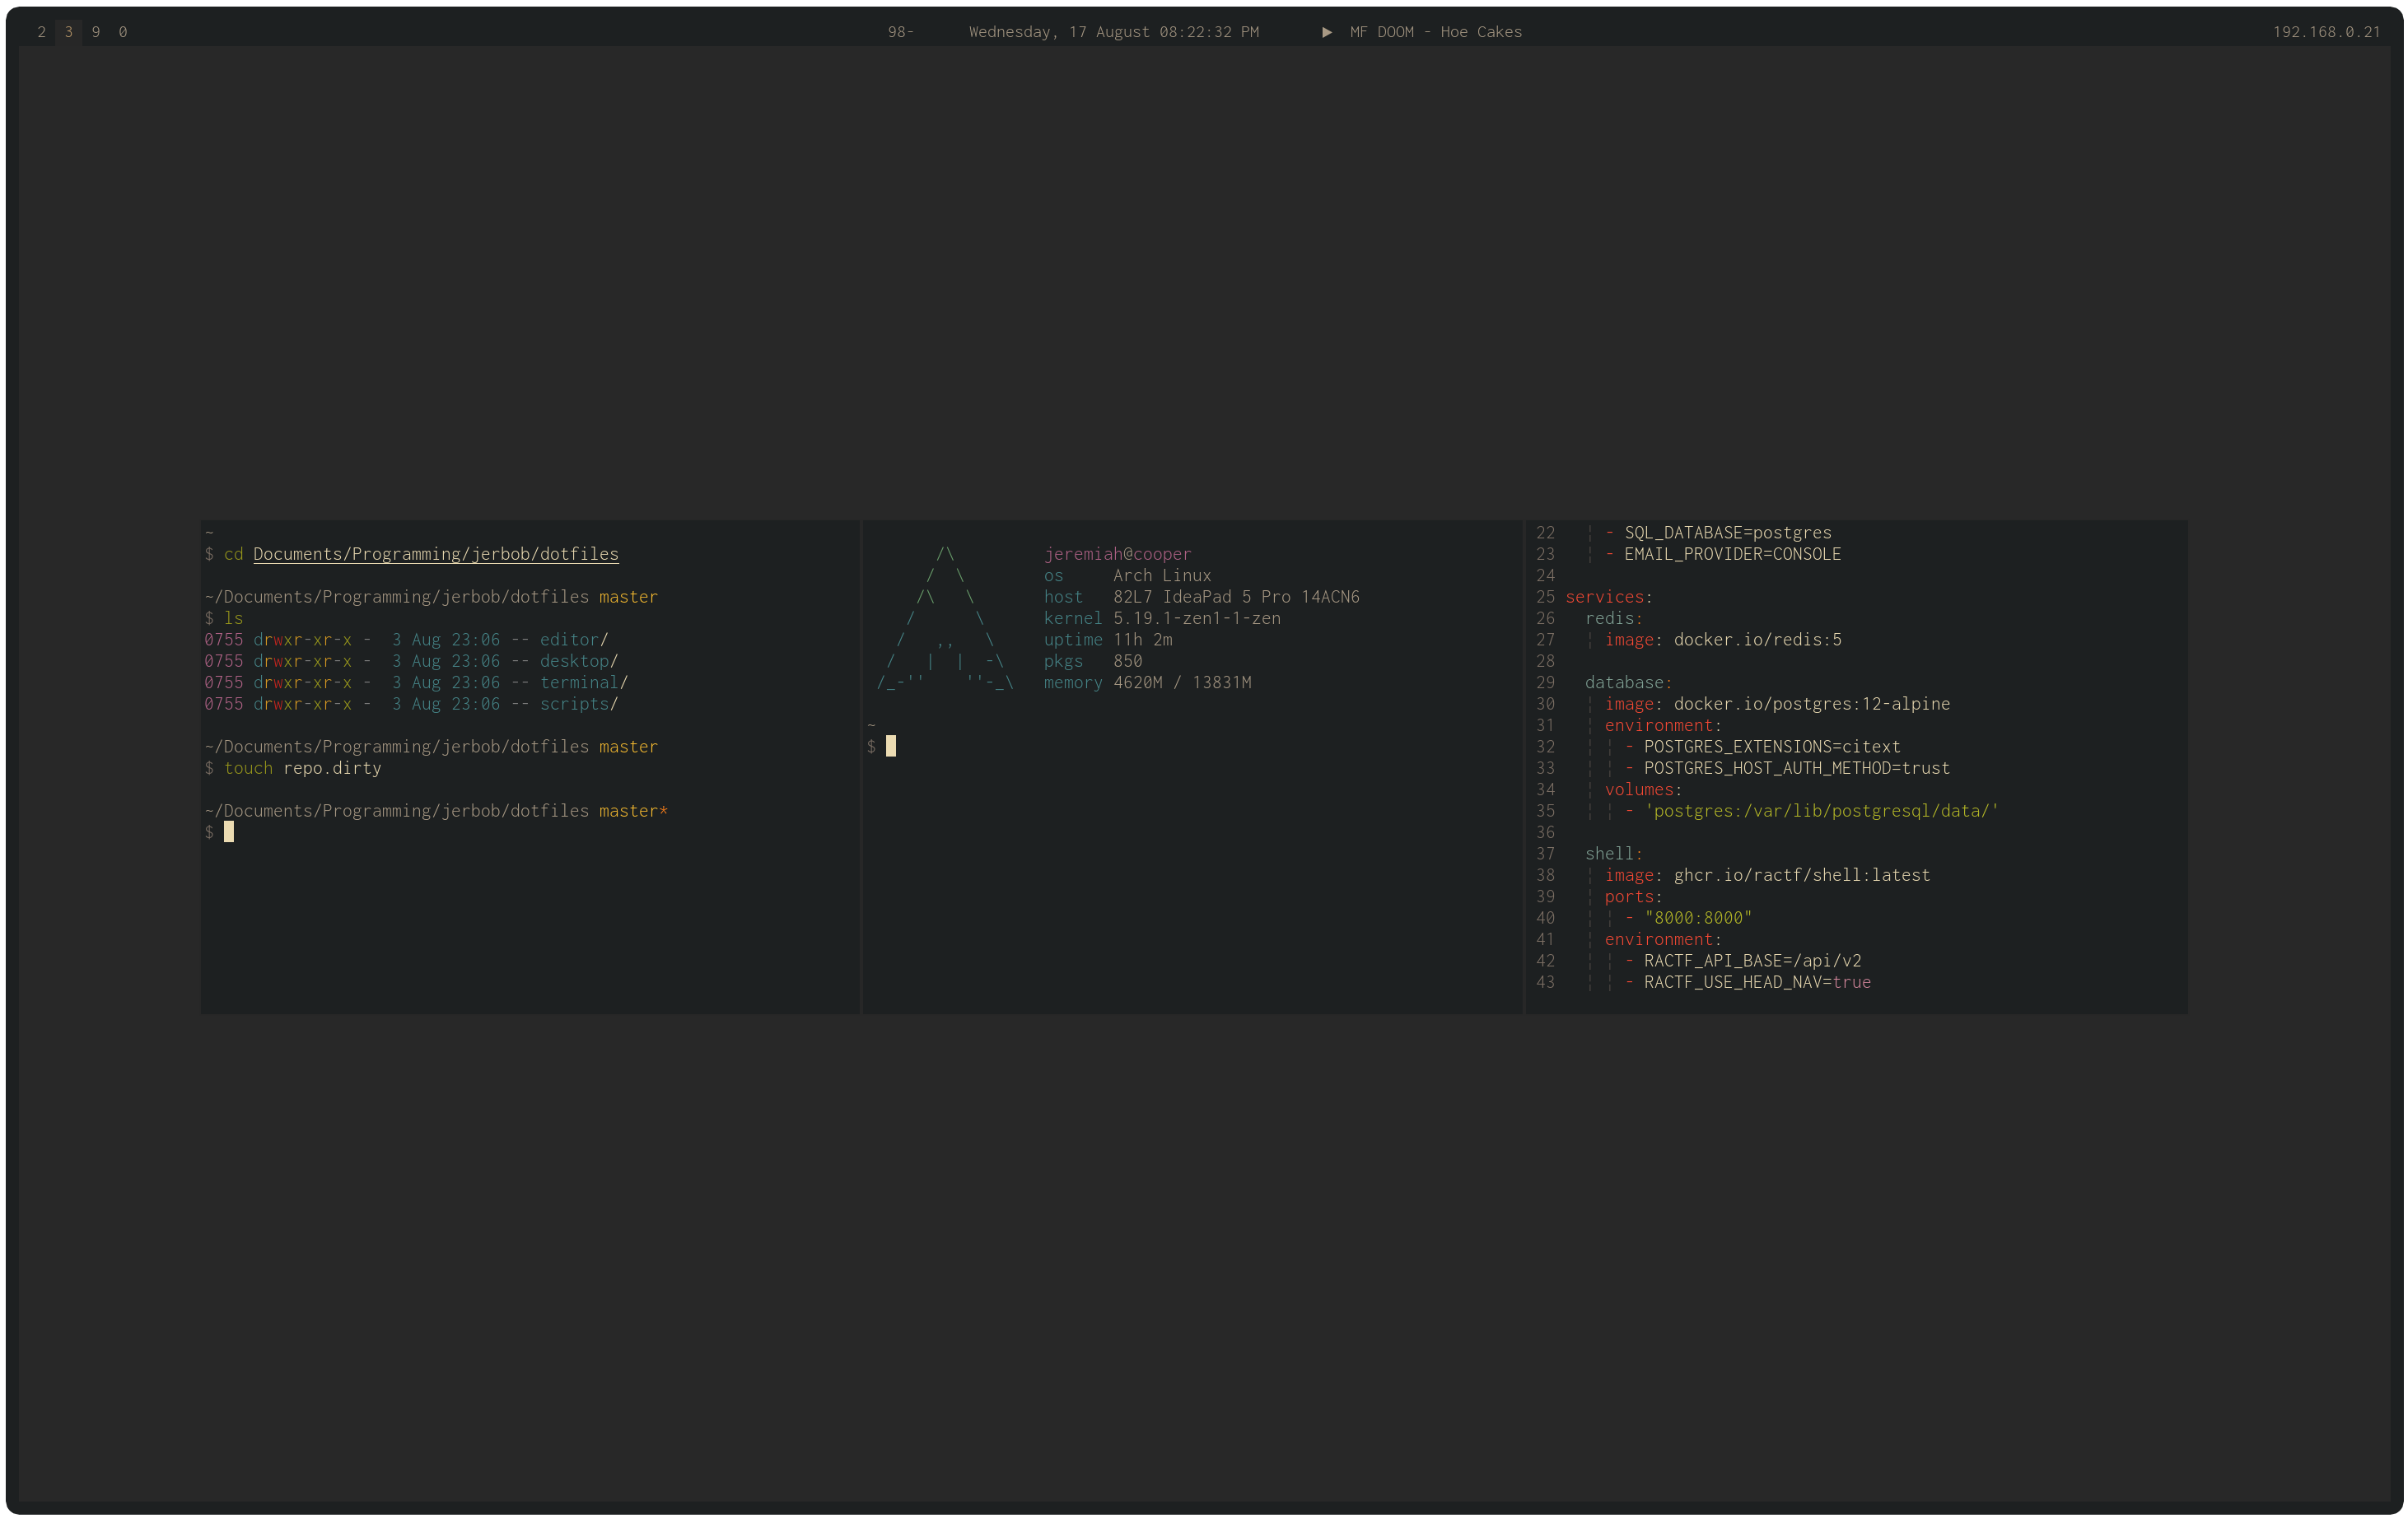Click the 98- battery indicator
Viewport: 2408px width, 1518px height.
pos(900,32)
